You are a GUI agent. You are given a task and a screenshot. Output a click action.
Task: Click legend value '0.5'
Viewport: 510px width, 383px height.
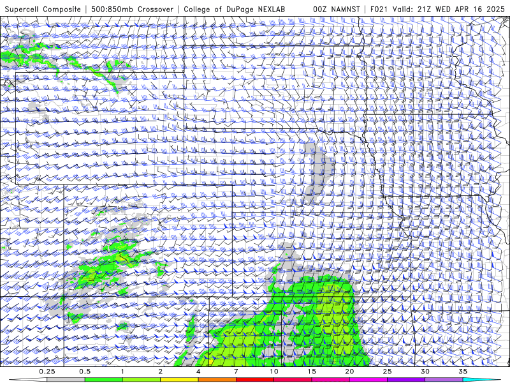tap(85, 372)
